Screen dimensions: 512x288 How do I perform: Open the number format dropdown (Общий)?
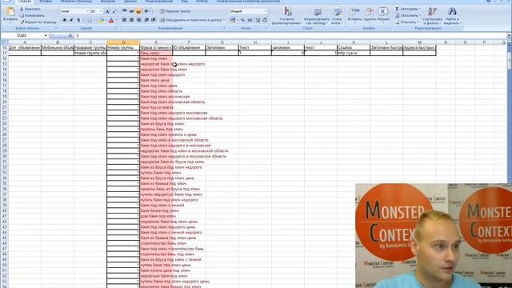pyautogui.click(x=265, y=11)
